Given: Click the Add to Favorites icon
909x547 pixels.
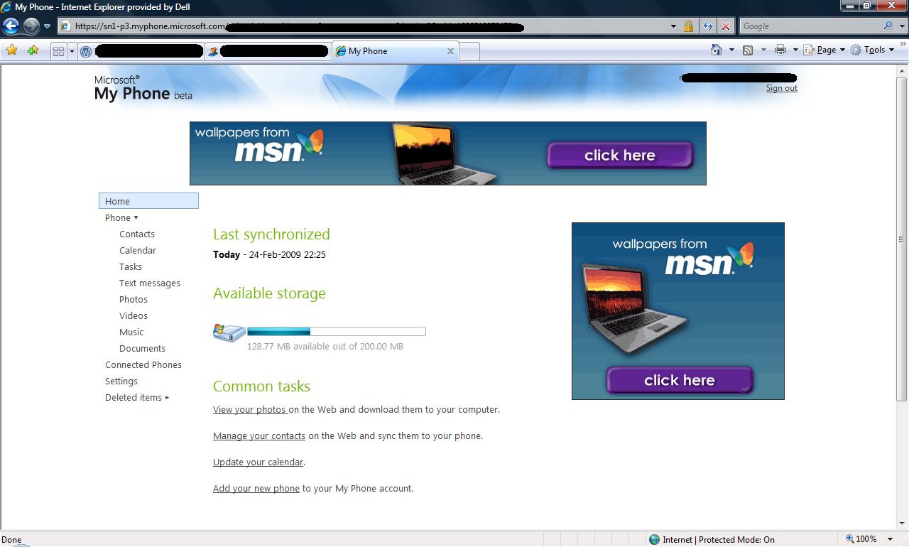Looking at the screenshot, I should tap(33, 50).
